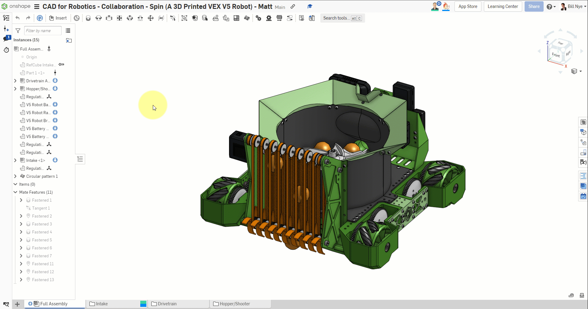
Task: Open the variable table panel icon
Action: coord(583,162)
